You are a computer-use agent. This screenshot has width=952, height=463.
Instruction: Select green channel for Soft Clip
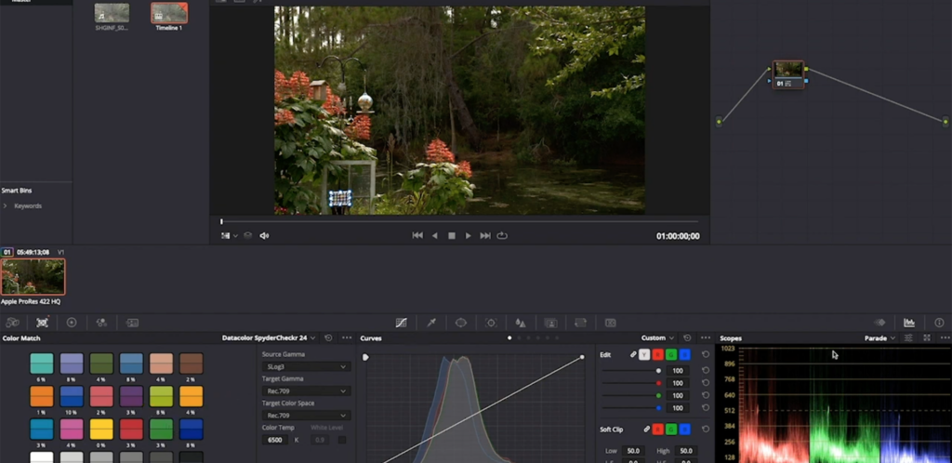tap(671, 430)
